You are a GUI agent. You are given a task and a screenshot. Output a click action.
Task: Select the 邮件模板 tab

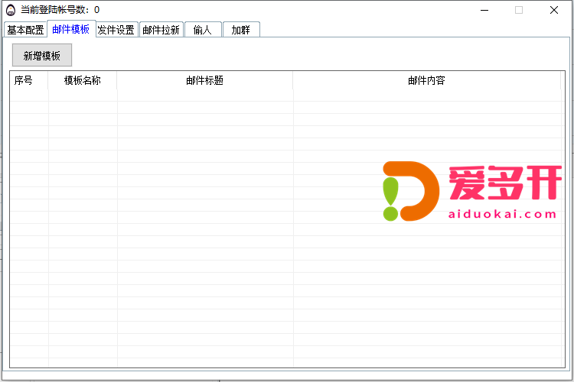point(71,29)
